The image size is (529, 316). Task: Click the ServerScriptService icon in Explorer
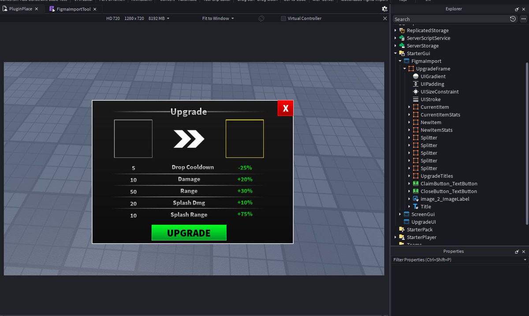coord(402,38)
